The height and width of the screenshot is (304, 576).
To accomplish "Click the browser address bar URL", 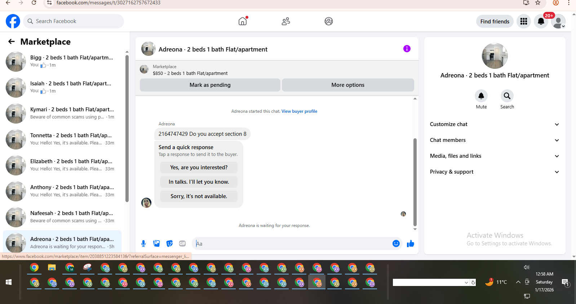I will (108, 3).
